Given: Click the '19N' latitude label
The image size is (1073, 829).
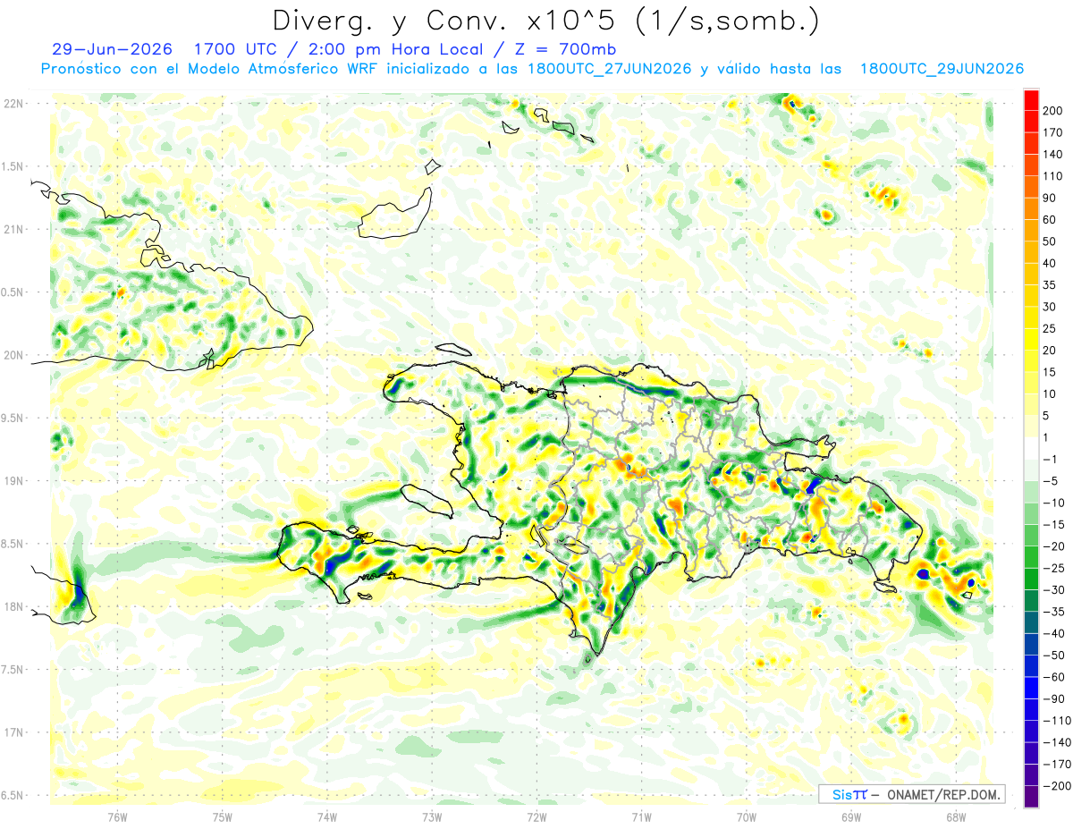Looking at the screenshot, I should (x=15, y=481).
